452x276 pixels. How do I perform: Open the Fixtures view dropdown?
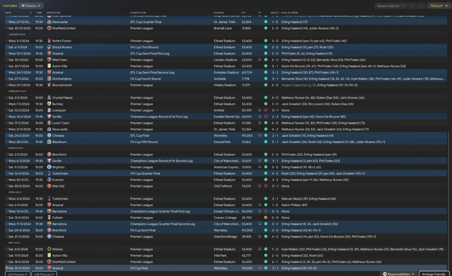point(31,6)
